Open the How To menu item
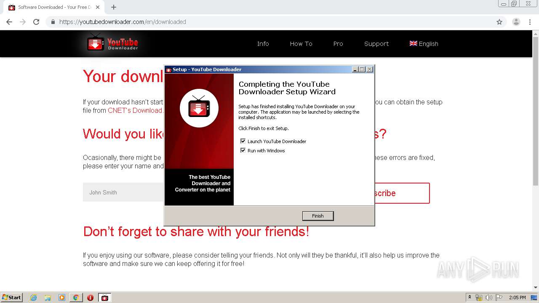Image resolution: width=539 pixels, height=303 pixels. pos(301,44)
